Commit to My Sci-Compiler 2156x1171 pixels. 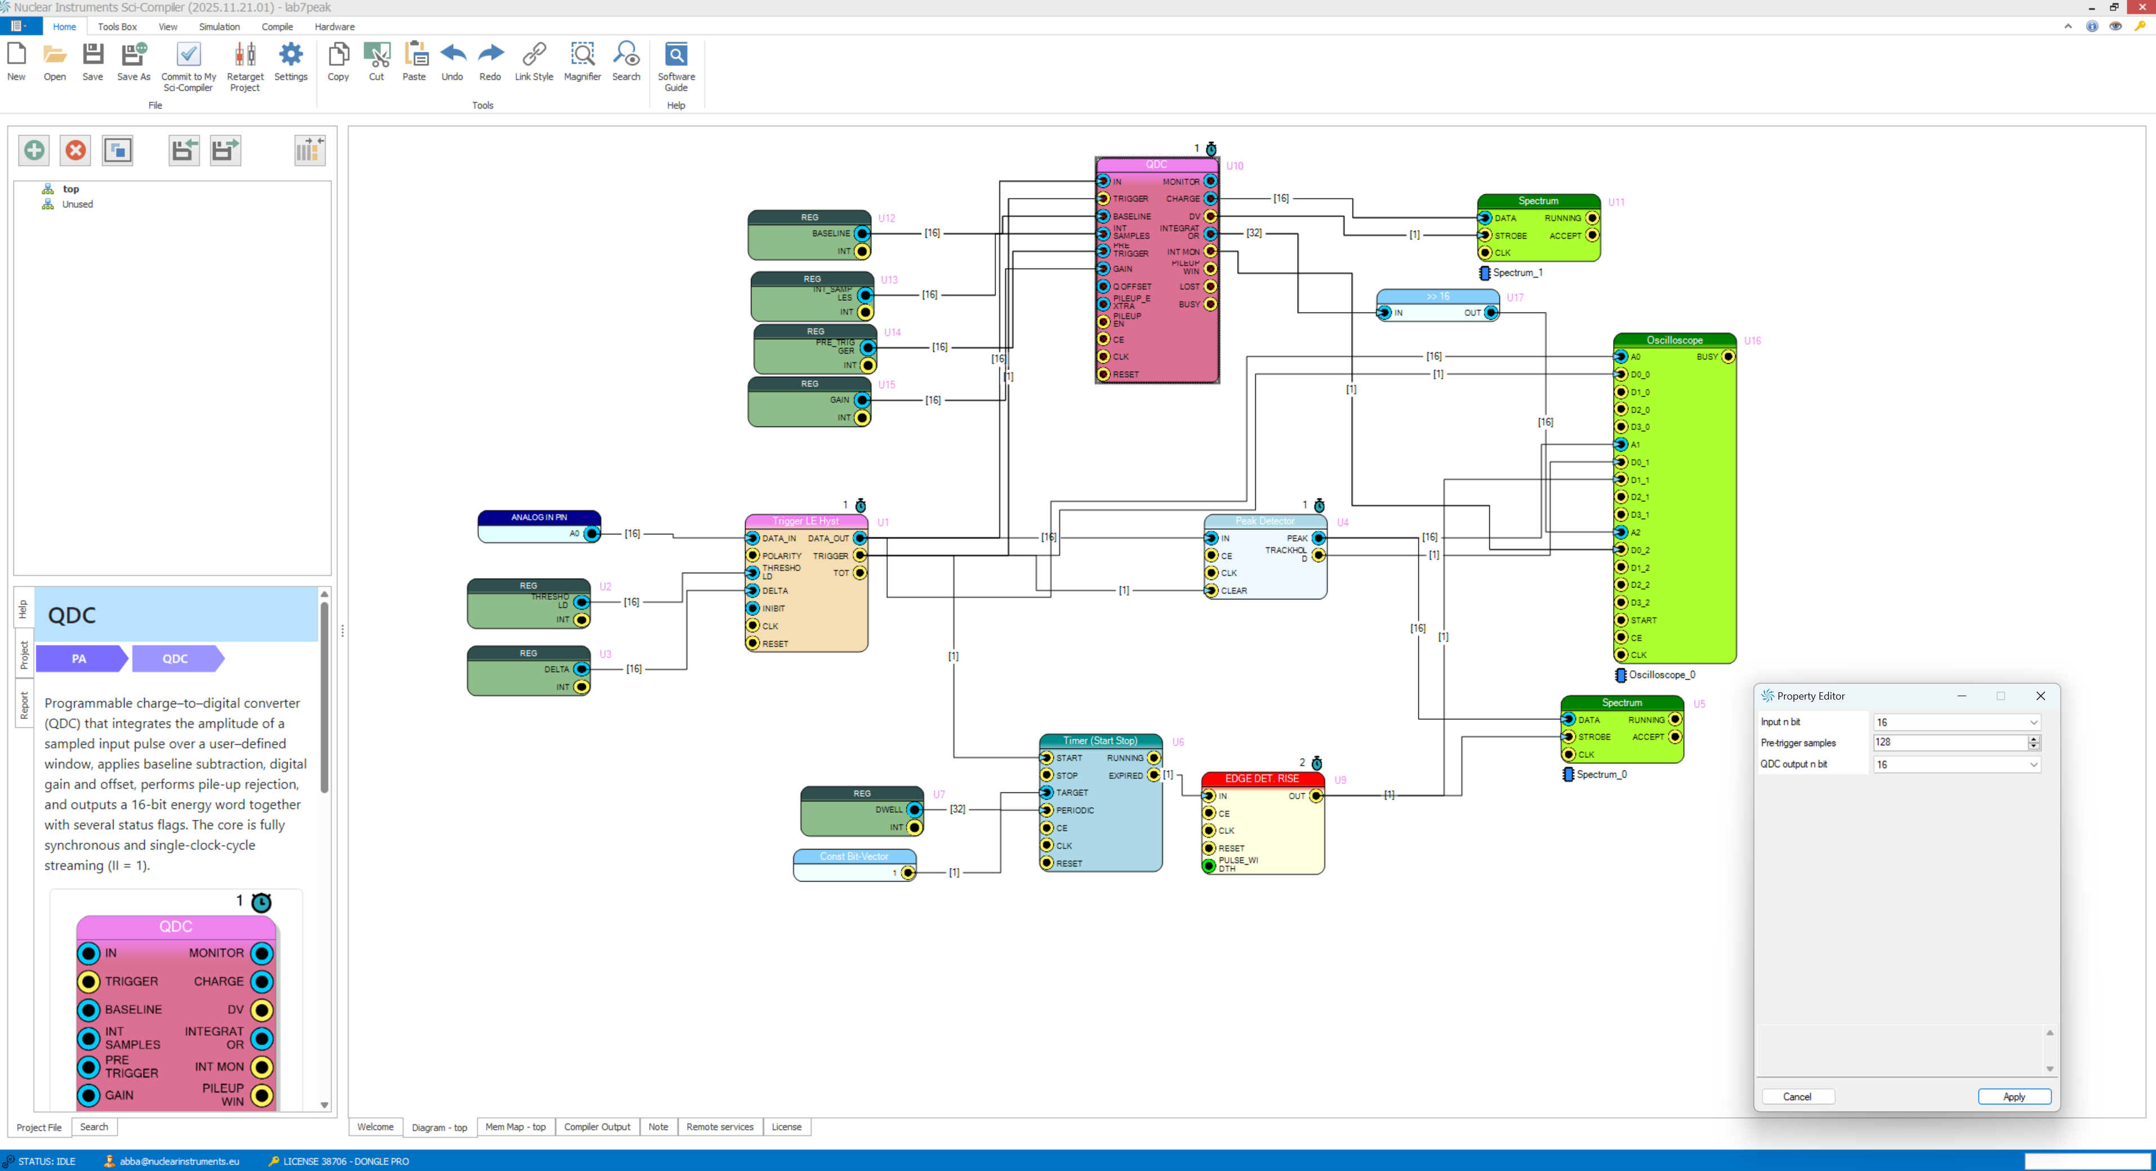(x=188, y=67)
